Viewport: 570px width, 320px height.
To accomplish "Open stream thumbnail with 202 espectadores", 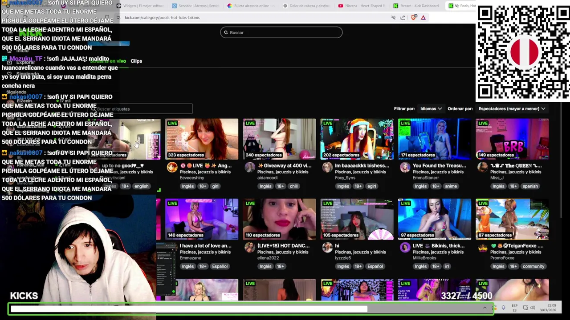I will 357,139.
